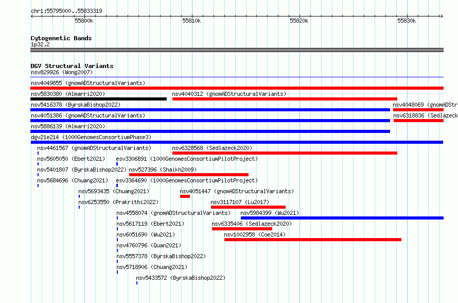
Task: Select the nsv5886139 (Almarri2020) label
Action: (x=68, y=126)
